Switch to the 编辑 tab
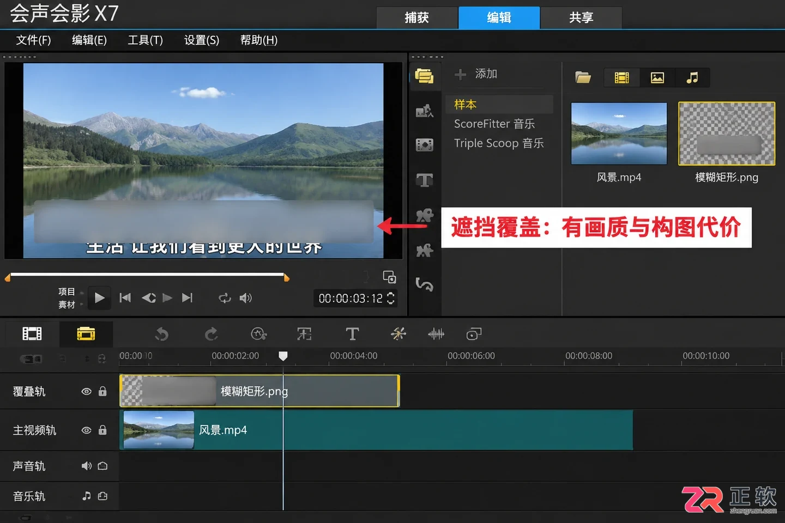 [499, 17]
